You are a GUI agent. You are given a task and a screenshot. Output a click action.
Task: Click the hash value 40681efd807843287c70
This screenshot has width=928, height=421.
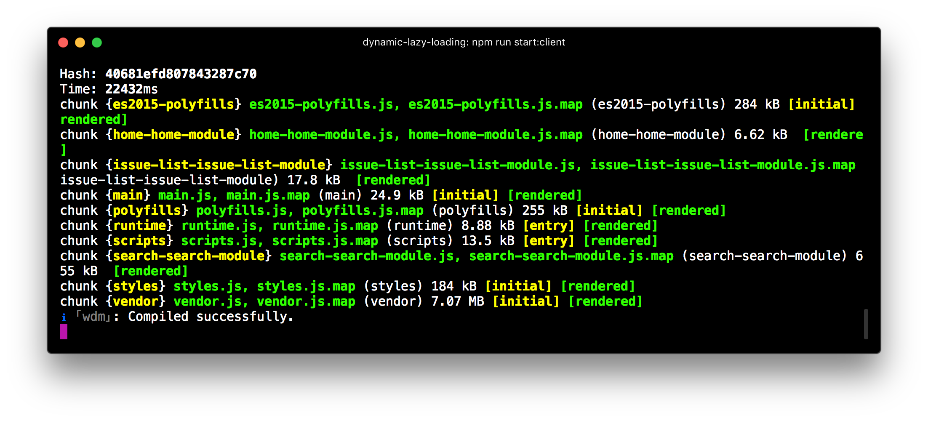pyautogui.click(x=181, y=74)
